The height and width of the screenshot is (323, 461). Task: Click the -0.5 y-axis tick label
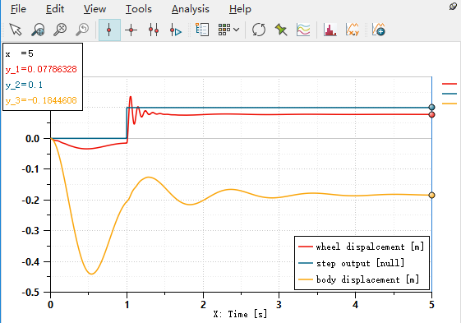tap(30, 293)
